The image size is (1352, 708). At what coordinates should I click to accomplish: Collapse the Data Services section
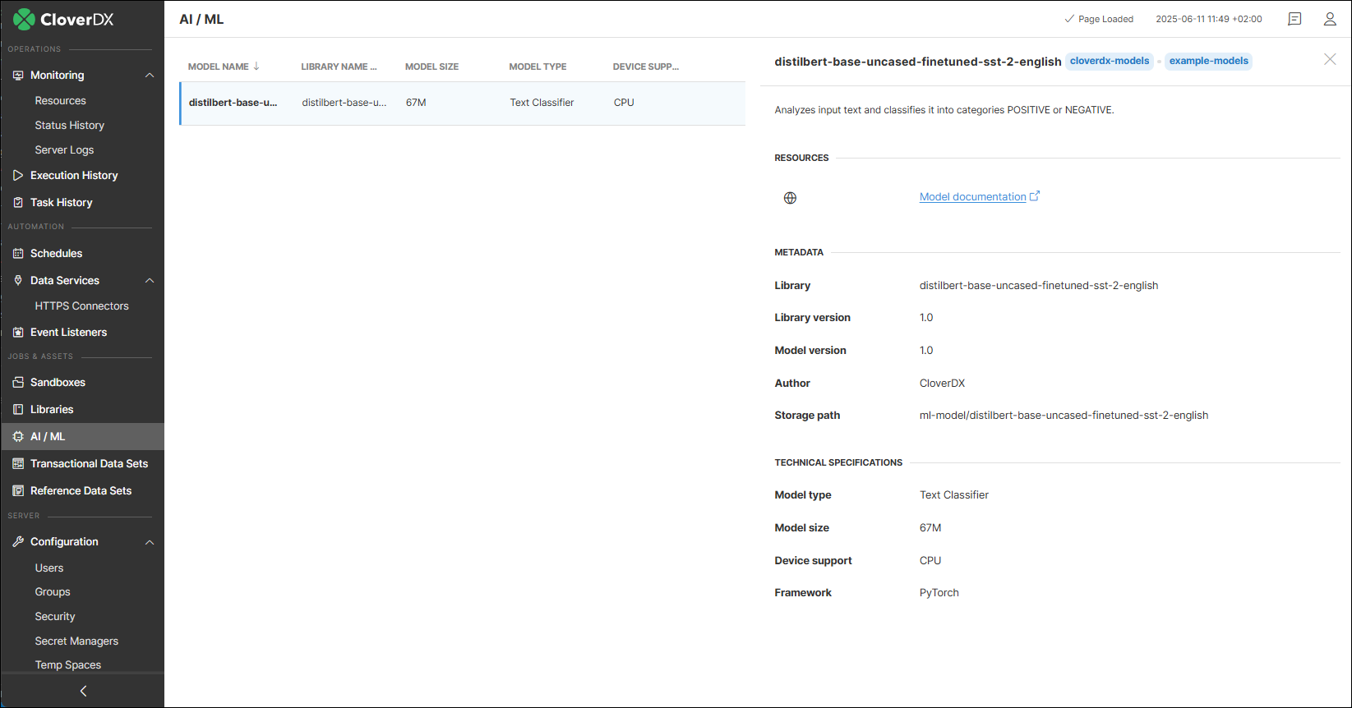pyautogui.click(x=150, y=281)
